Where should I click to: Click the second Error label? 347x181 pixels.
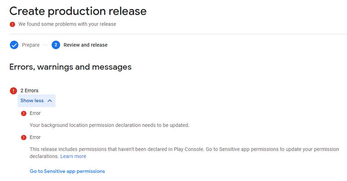[x=35, y=138]
